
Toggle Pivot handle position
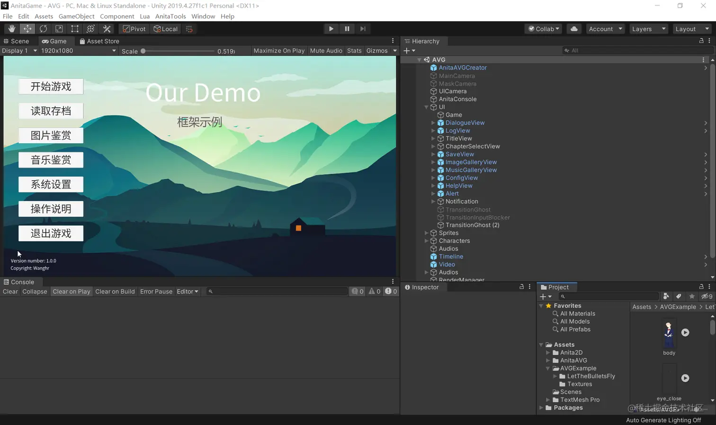(x=134, y=29)
